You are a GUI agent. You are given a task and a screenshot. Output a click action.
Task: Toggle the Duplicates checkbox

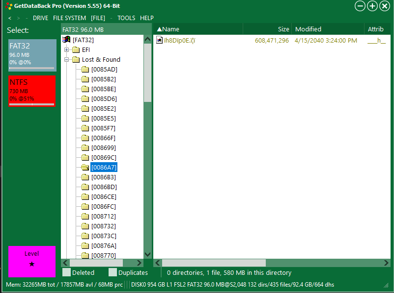click(113, 272)
